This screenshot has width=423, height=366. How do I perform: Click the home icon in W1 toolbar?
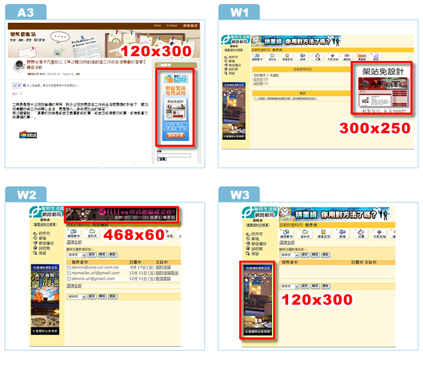(376, 57)
